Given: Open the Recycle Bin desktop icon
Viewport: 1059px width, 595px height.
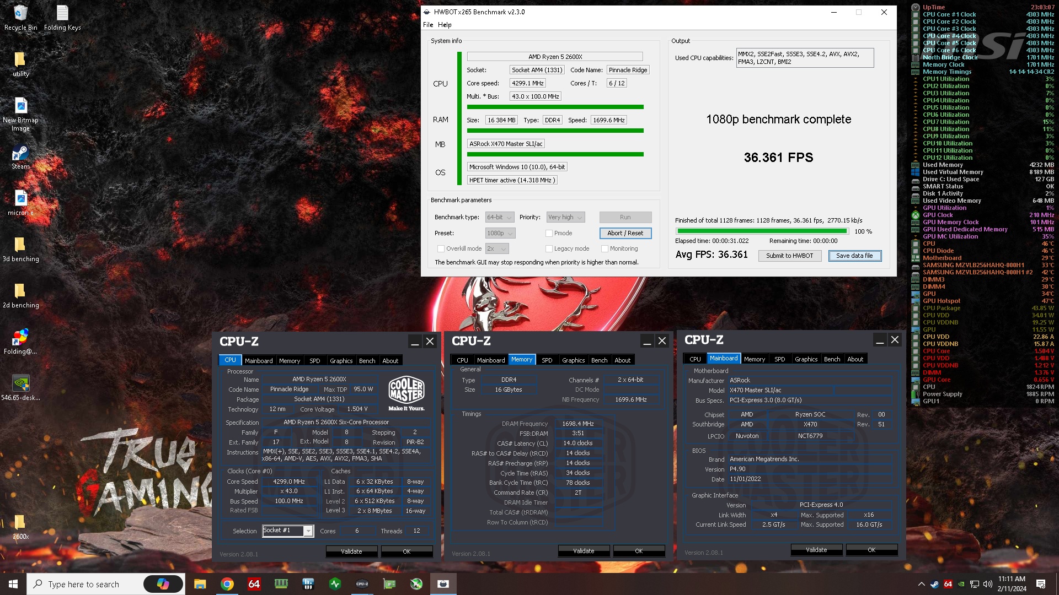Looking at the screenshot, I should click(20, 18).
